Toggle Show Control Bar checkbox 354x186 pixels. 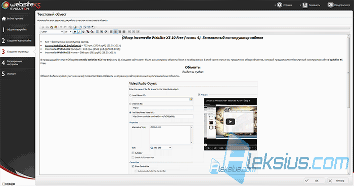(133, 166)
